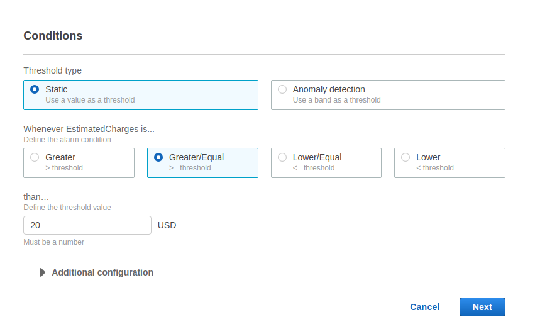Click the Additional configuration disclosure triangle
This screenshot has height=329, width=535.
(43, 272)
